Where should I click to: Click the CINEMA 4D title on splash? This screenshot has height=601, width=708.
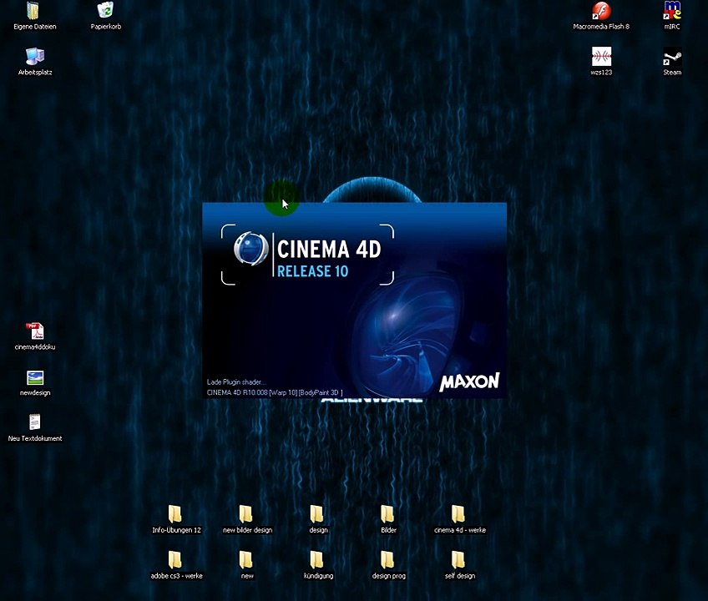click(x=329, y=250)
